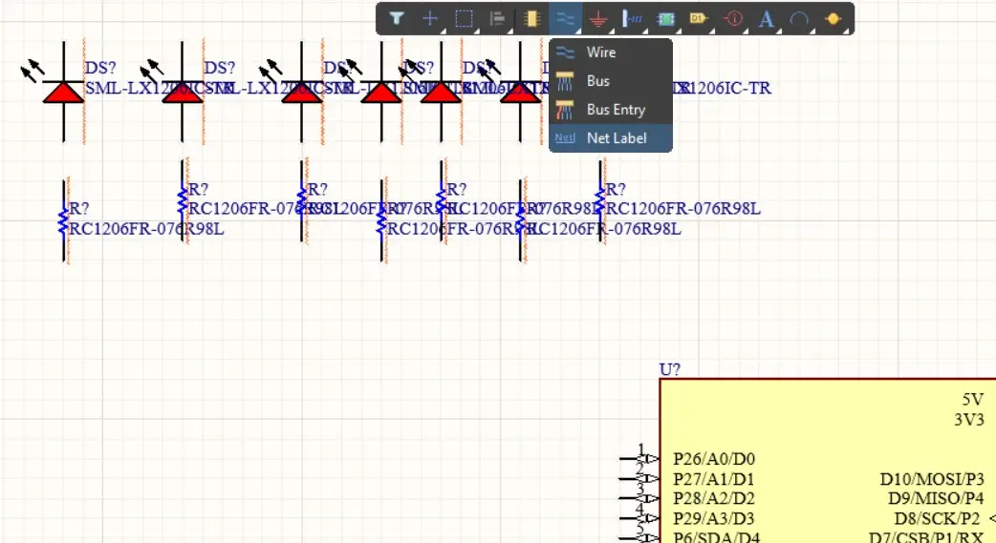Select the text string tool
996x543 pixels.
(x=766, y=19)
